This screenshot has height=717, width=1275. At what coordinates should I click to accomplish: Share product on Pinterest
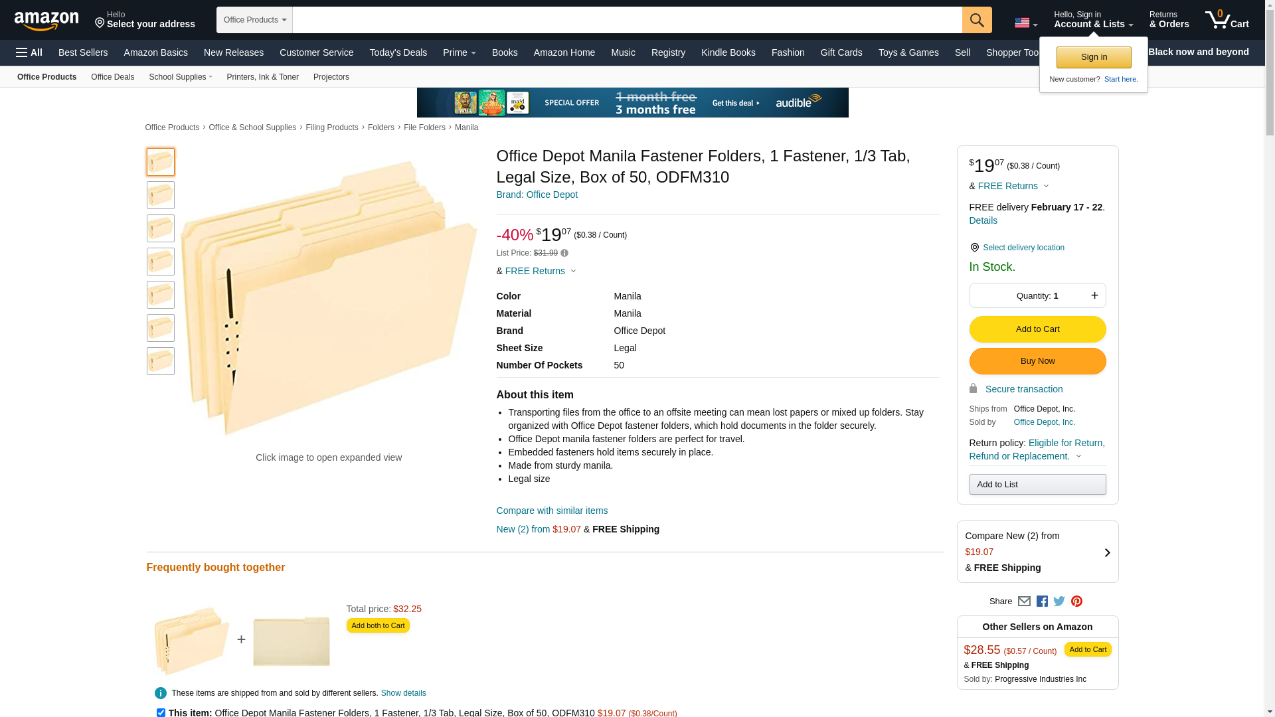tap(1076, 601)
